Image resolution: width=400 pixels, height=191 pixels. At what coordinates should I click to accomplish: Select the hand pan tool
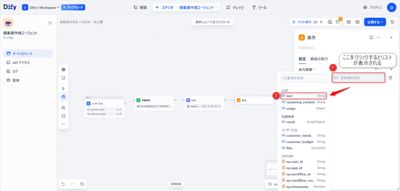coord(63,96)
